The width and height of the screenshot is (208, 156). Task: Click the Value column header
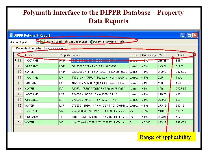pyautogui.click(x=100, y=55)
